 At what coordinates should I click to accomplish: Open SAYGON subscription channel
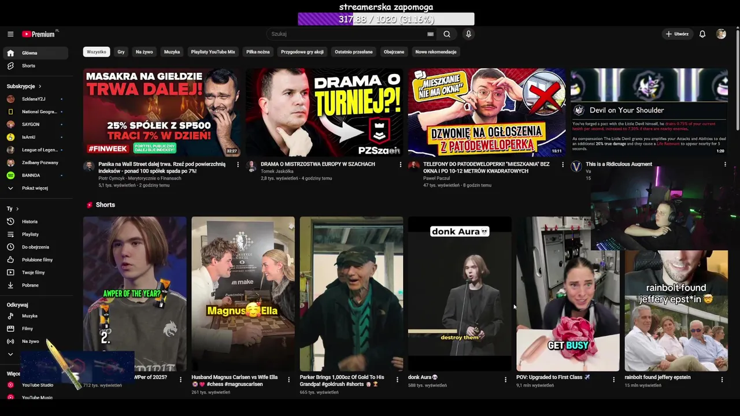[36, 125]
